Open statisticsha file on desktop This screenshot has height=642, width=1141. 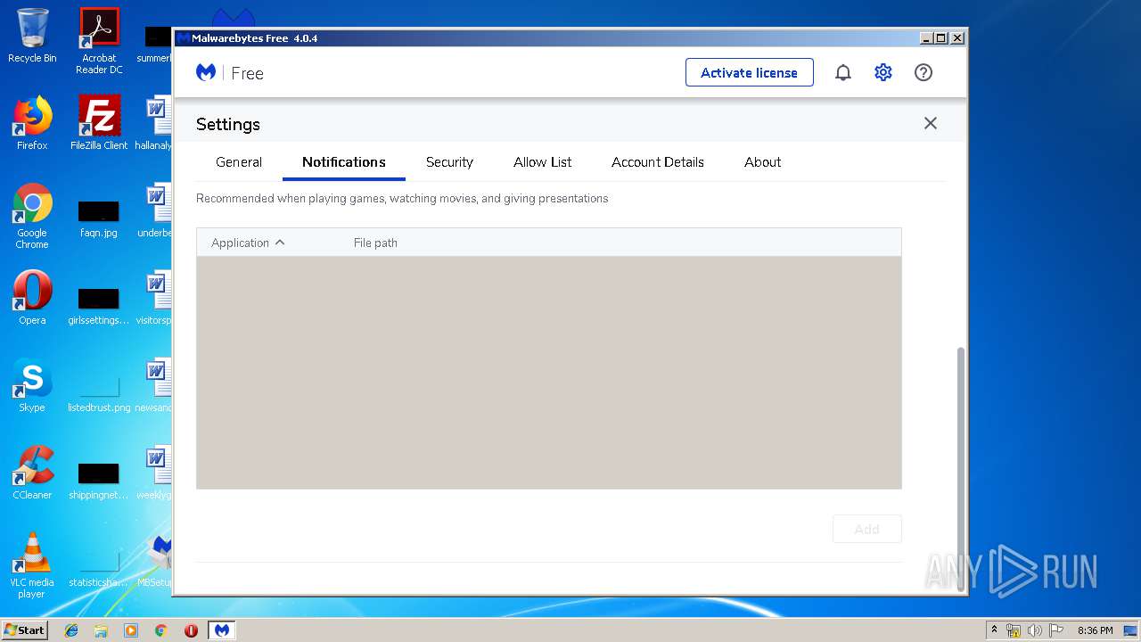click(x=99, y=567)
